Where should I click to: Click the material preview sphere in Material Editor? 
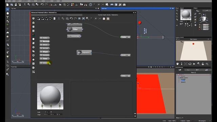point(50,96)
